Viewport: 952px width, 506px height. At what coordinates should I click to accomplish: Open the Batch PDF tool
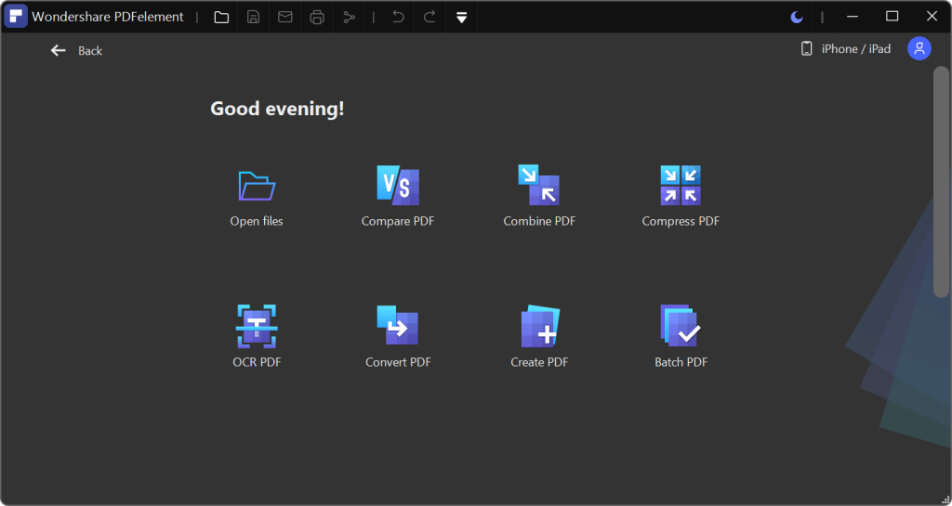[681, 336]
